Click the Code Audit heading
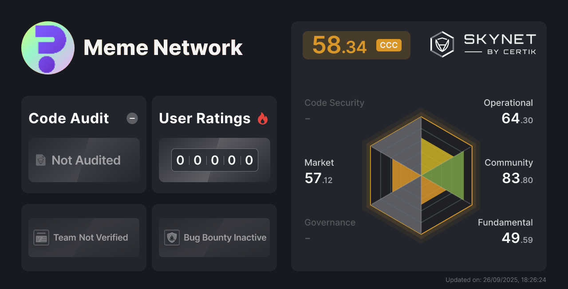The height and width of the screenshot is (289, 568). [x=69, y=118]
